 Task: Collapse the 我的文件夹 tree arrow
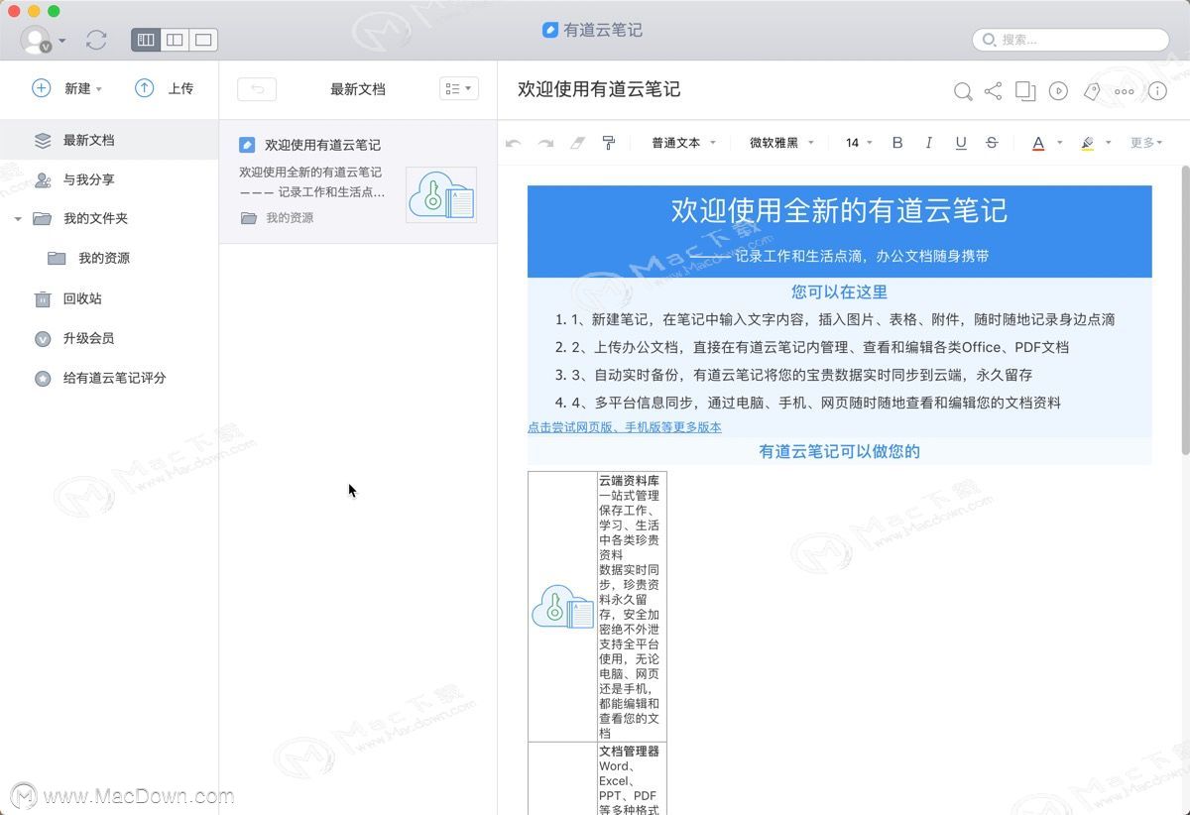[18, 219]
